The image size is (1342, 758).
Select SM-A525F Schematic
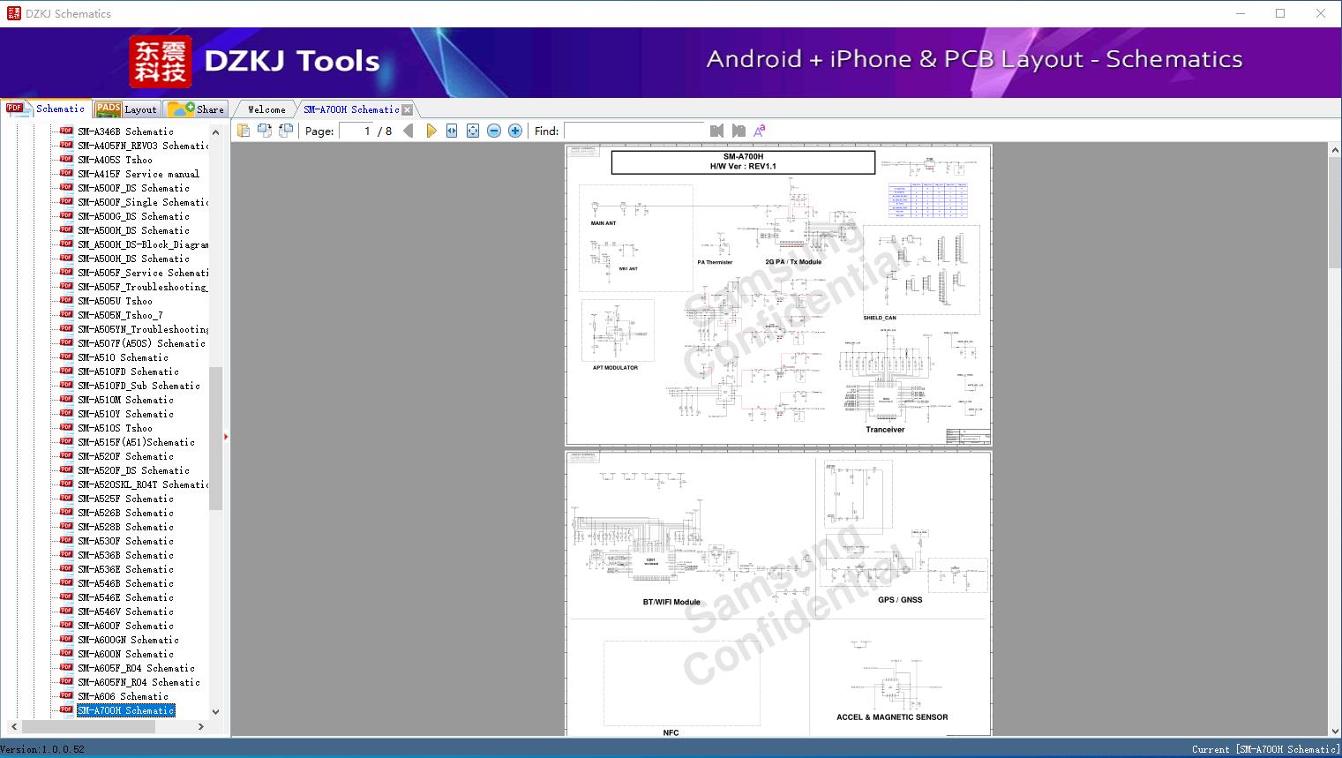click(125, 499)
